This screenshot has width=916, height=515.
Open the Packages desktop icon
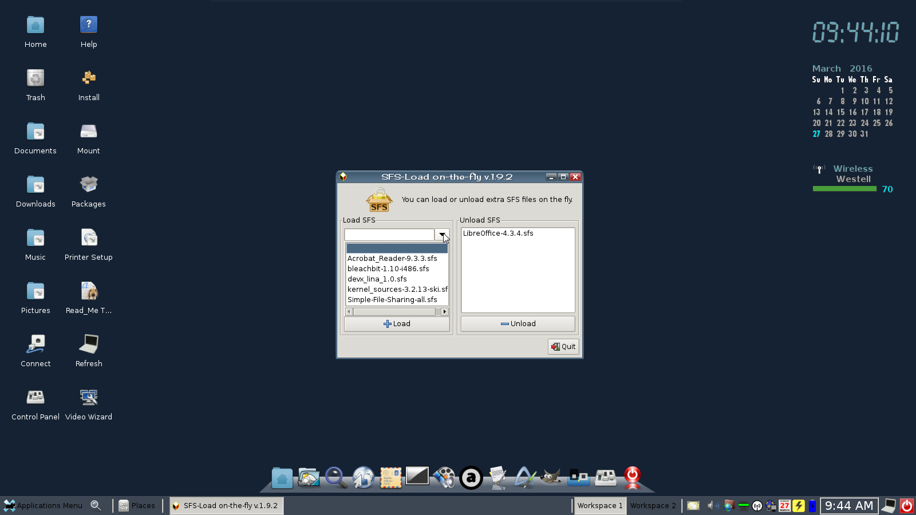coord(89,192)
